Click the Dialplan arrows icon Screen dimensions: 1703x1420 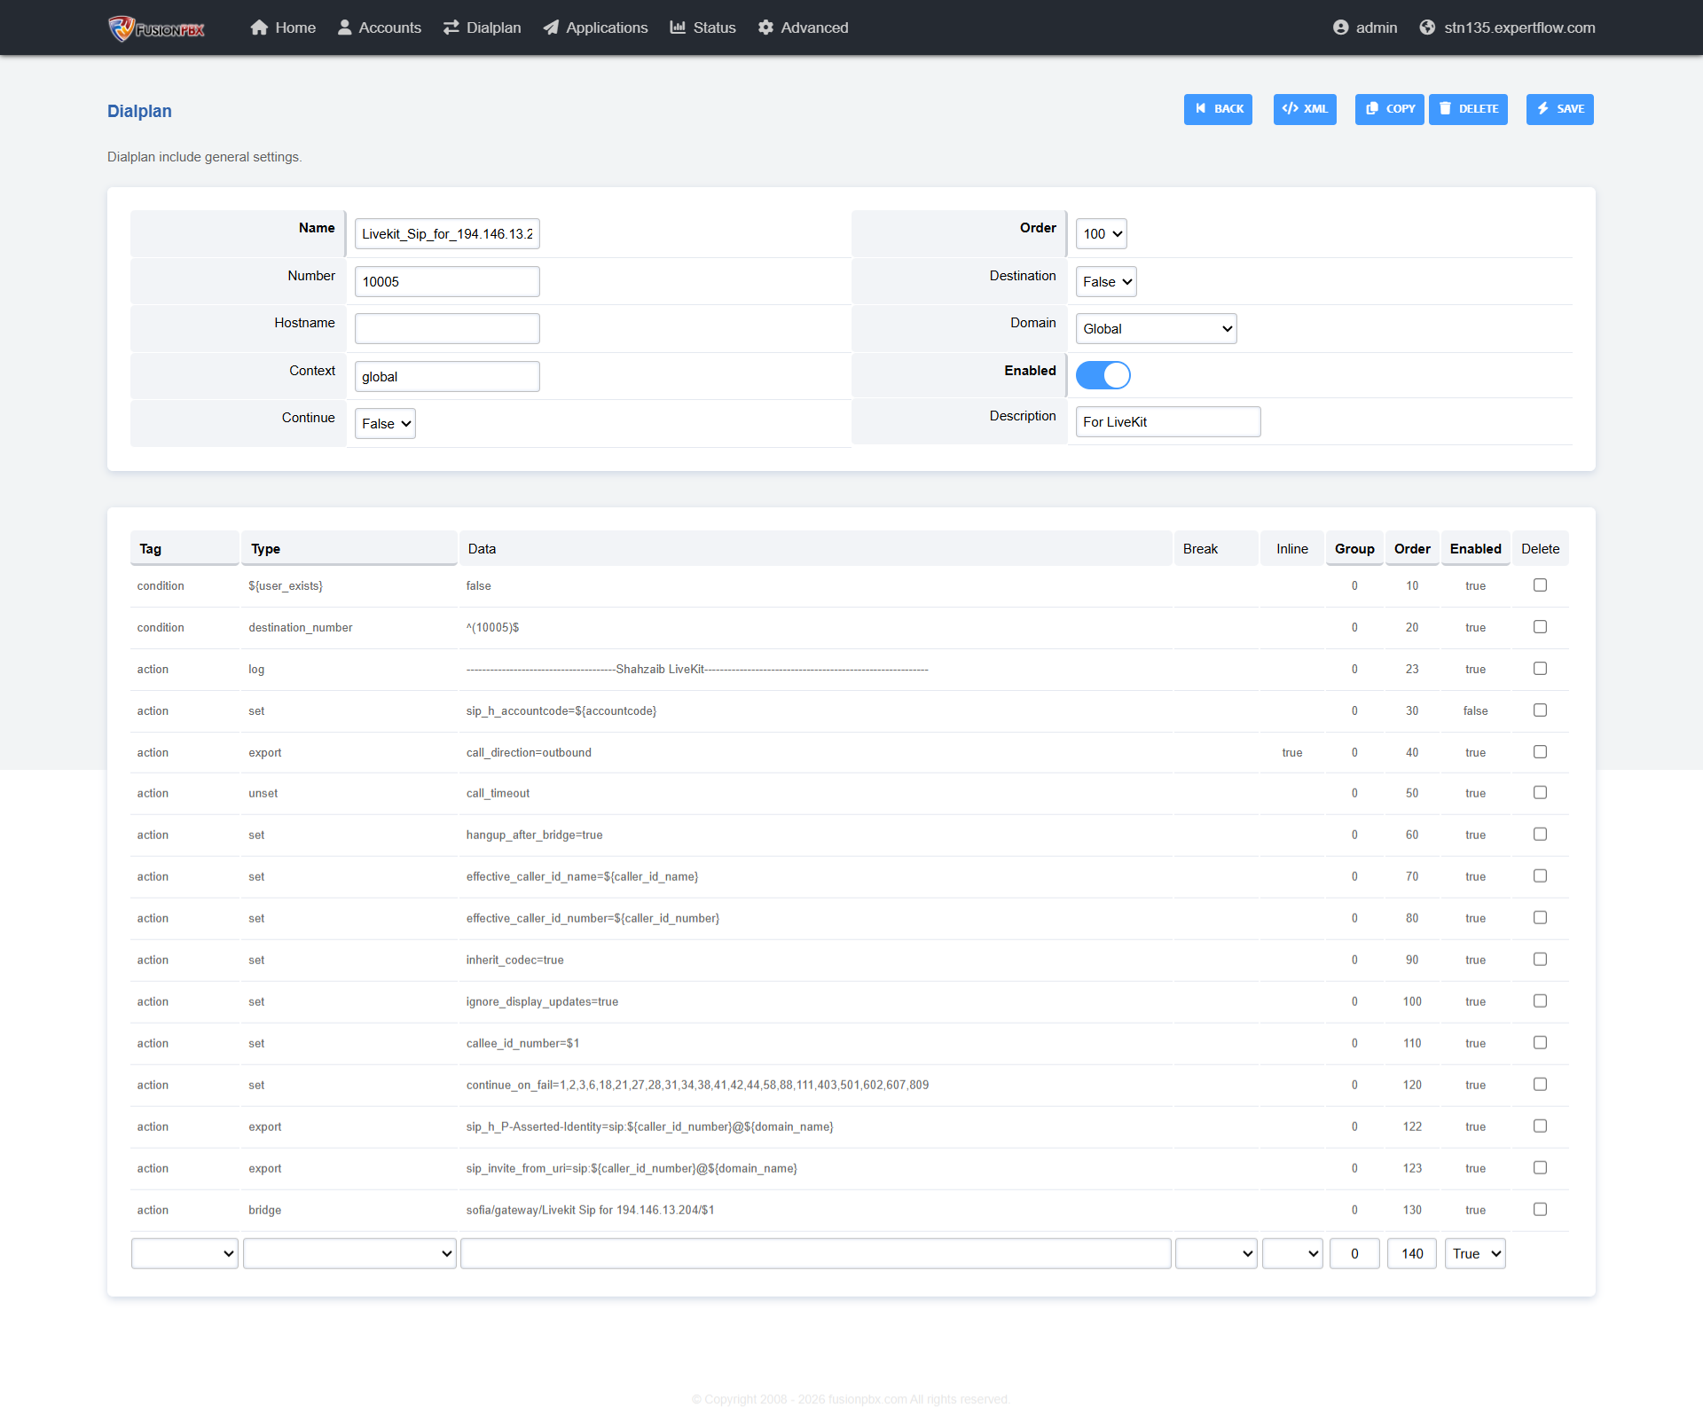[x=451, y=27]
